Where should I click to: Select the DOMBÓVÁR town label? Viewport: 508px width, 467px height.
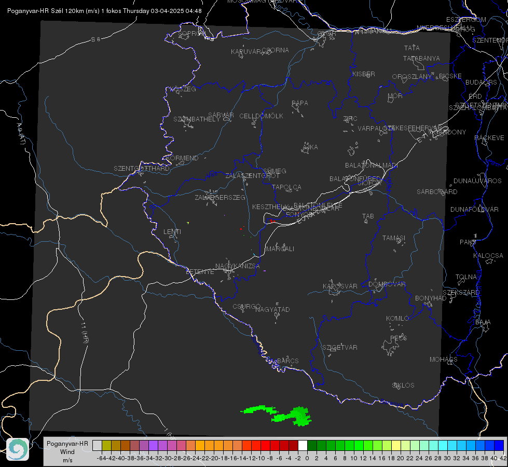click(x=387, y=284)
